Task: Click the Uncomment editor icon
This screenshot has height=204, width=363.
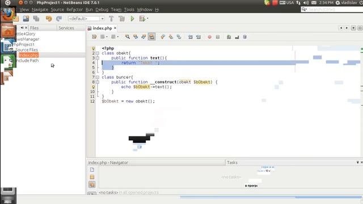Action: coord(237,37)
